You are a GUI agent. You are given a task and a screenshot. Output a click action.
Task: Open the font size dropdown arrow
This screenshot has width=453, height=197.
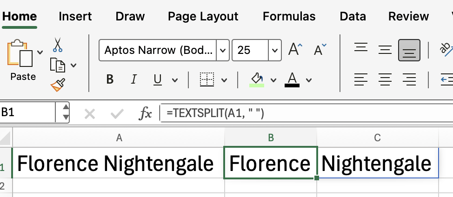(275, 50)
